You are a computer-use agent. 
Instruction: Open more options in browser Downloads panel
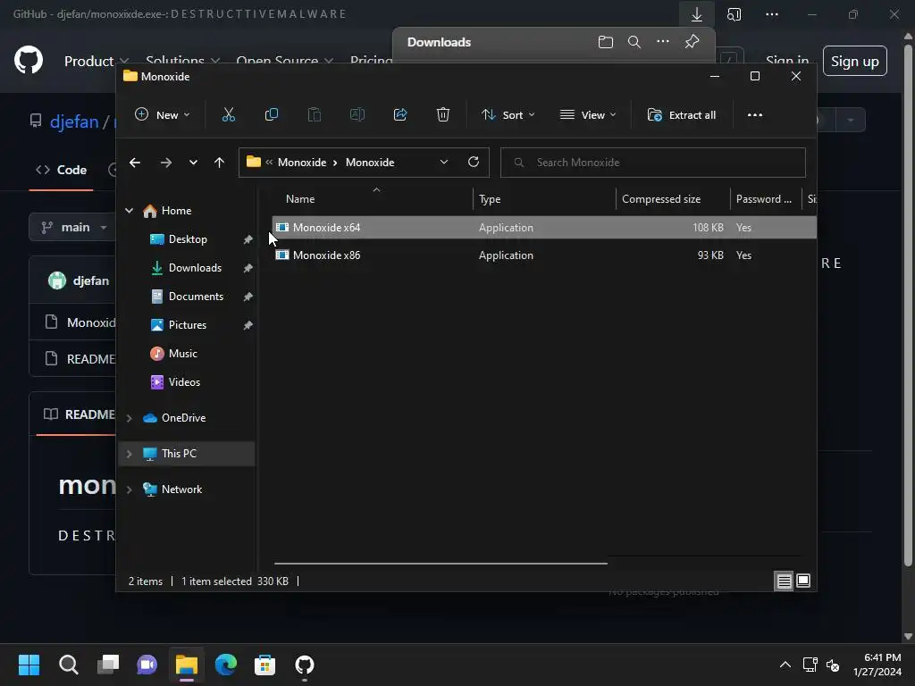[x=663, y=42]
